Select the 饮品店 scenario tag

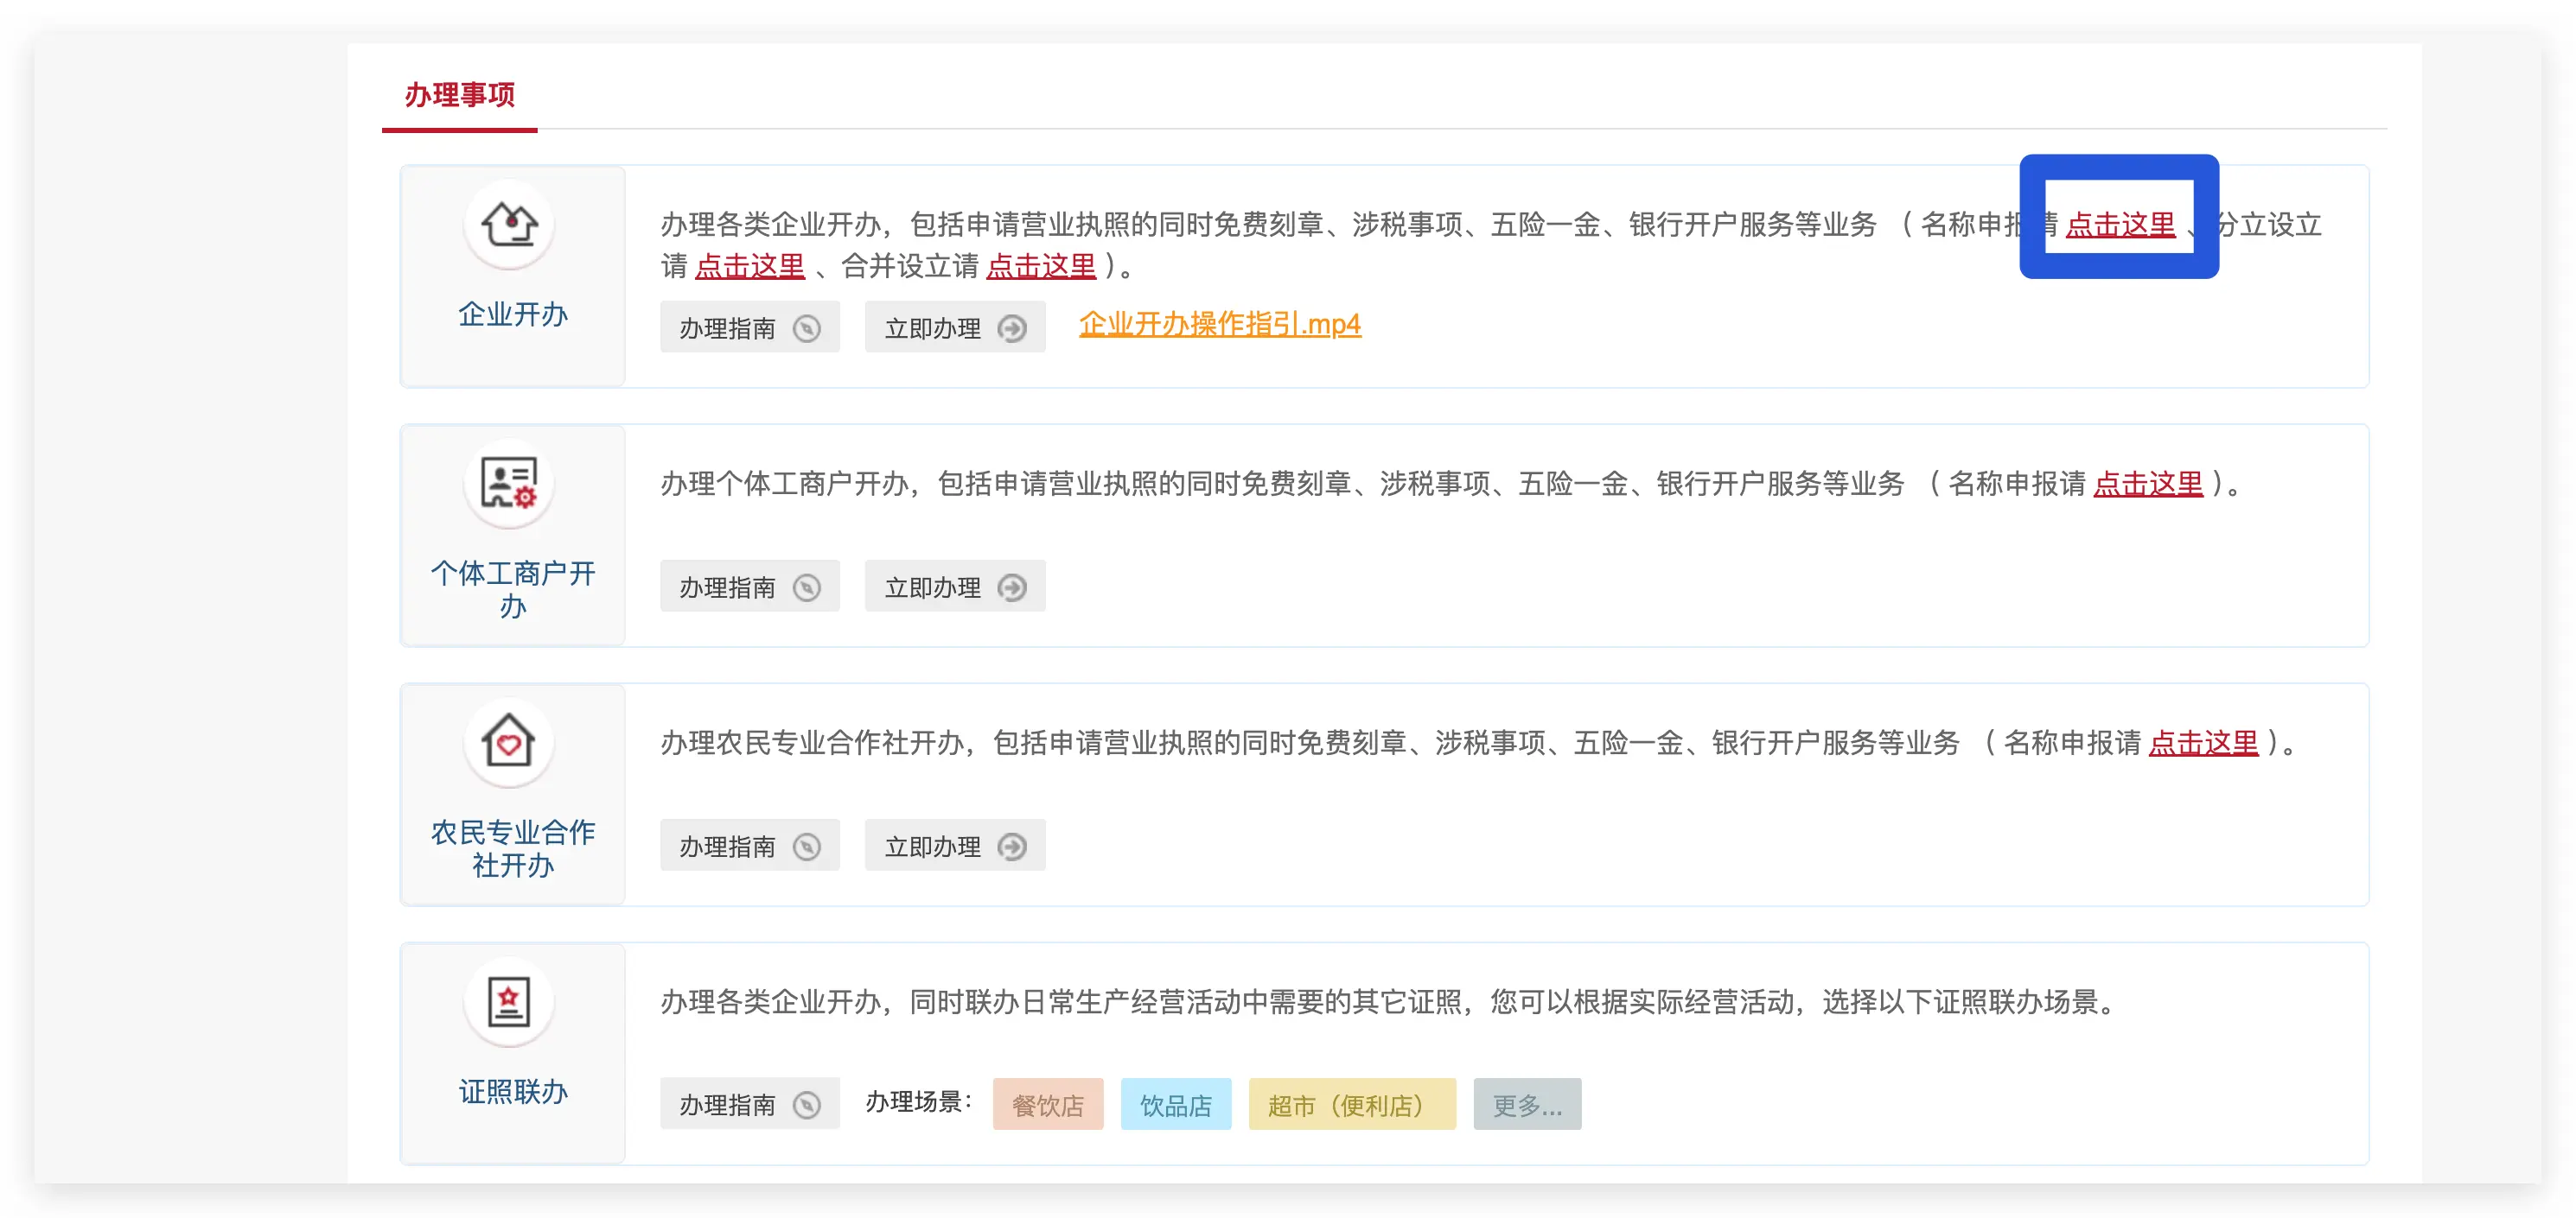coord(1176,1104)
